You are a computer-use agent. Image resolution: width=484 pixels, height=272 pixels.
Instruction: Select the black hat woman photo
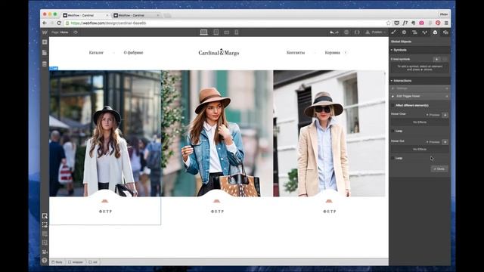coord(105,133)
